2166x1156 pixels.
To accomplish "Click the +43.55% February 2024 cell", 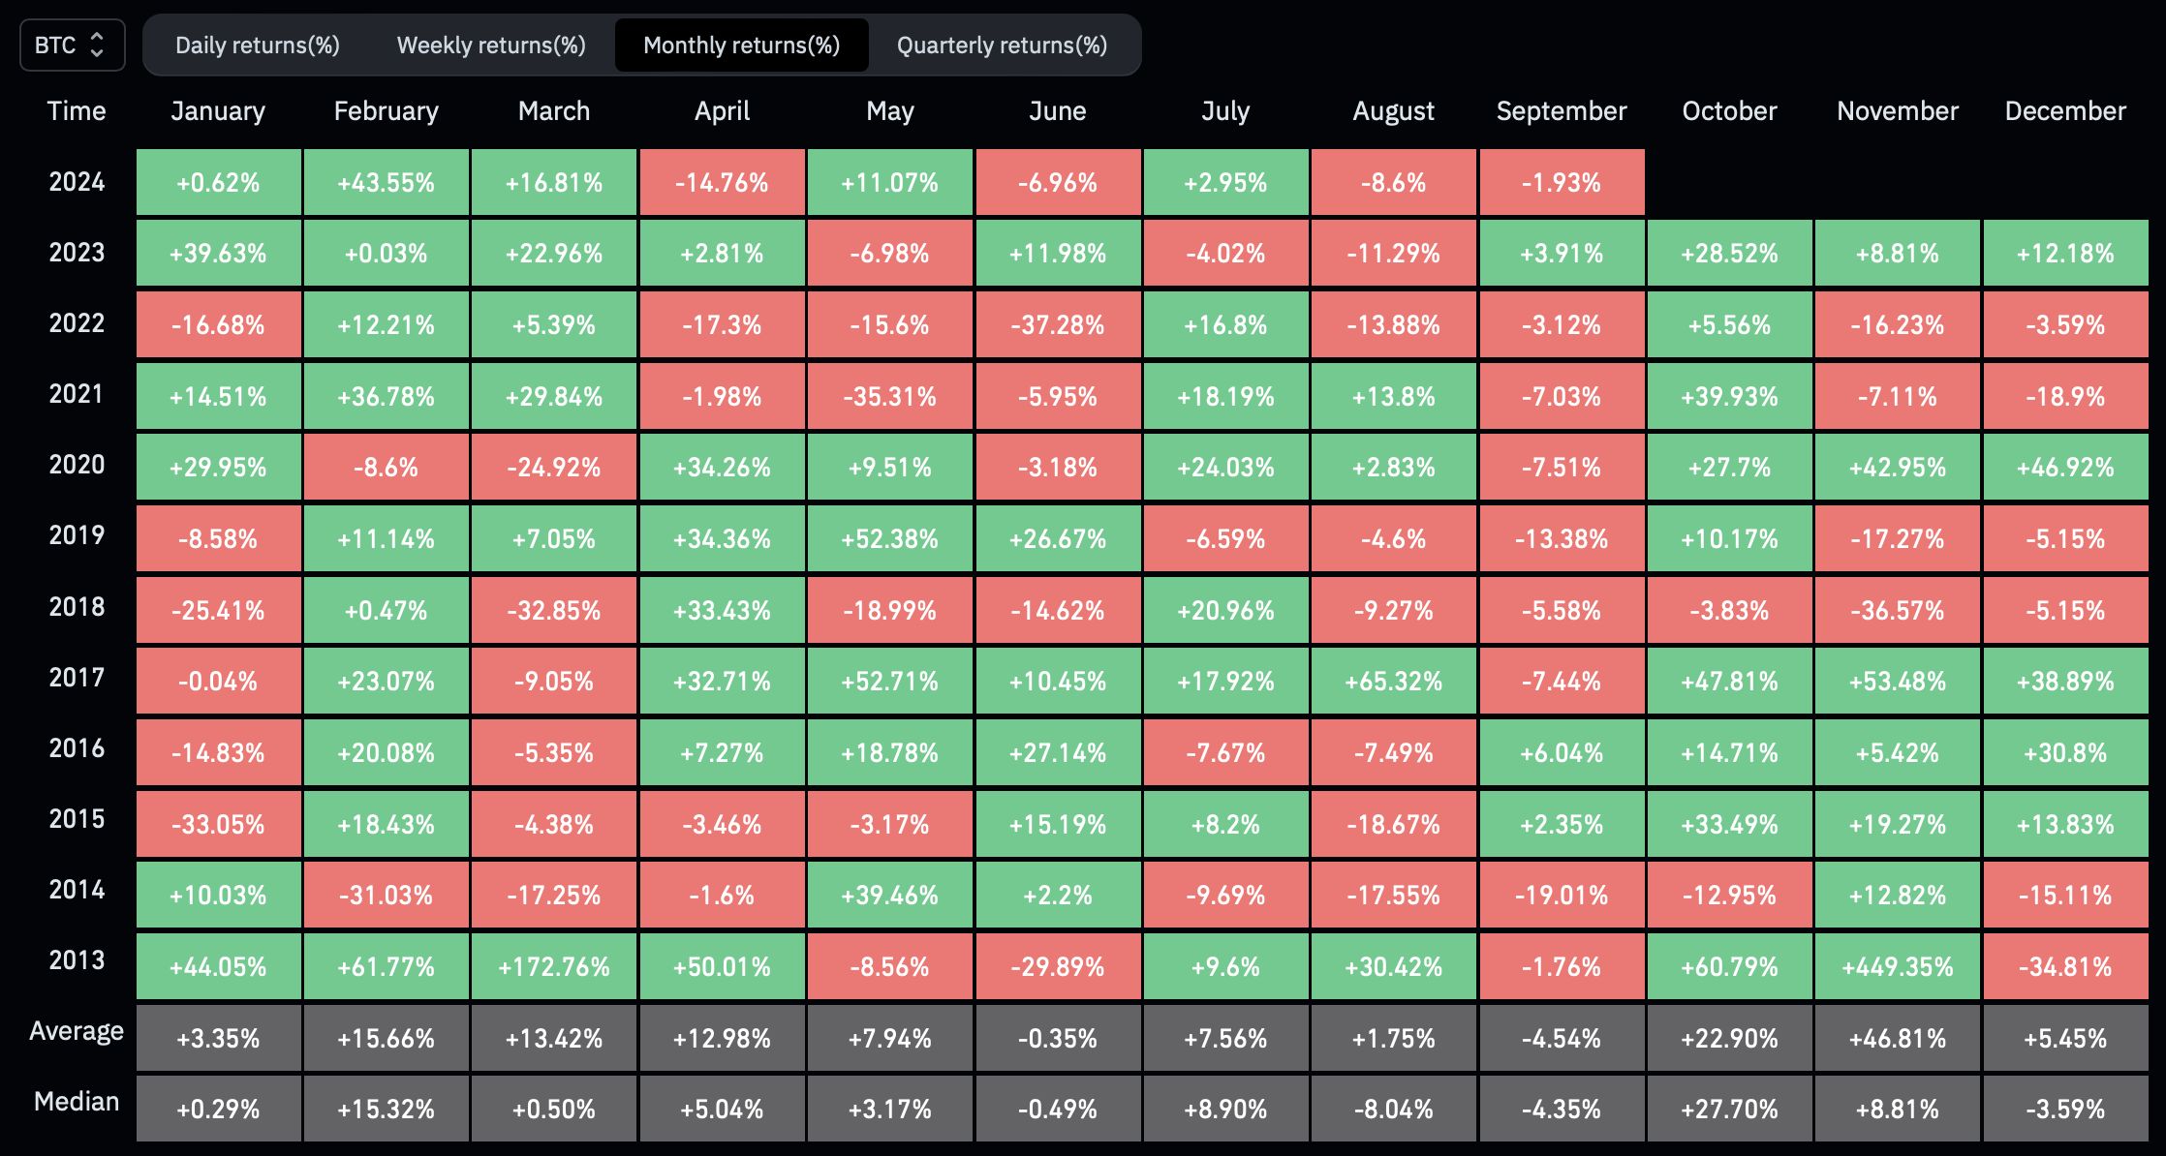I will (x=386, y=183).
